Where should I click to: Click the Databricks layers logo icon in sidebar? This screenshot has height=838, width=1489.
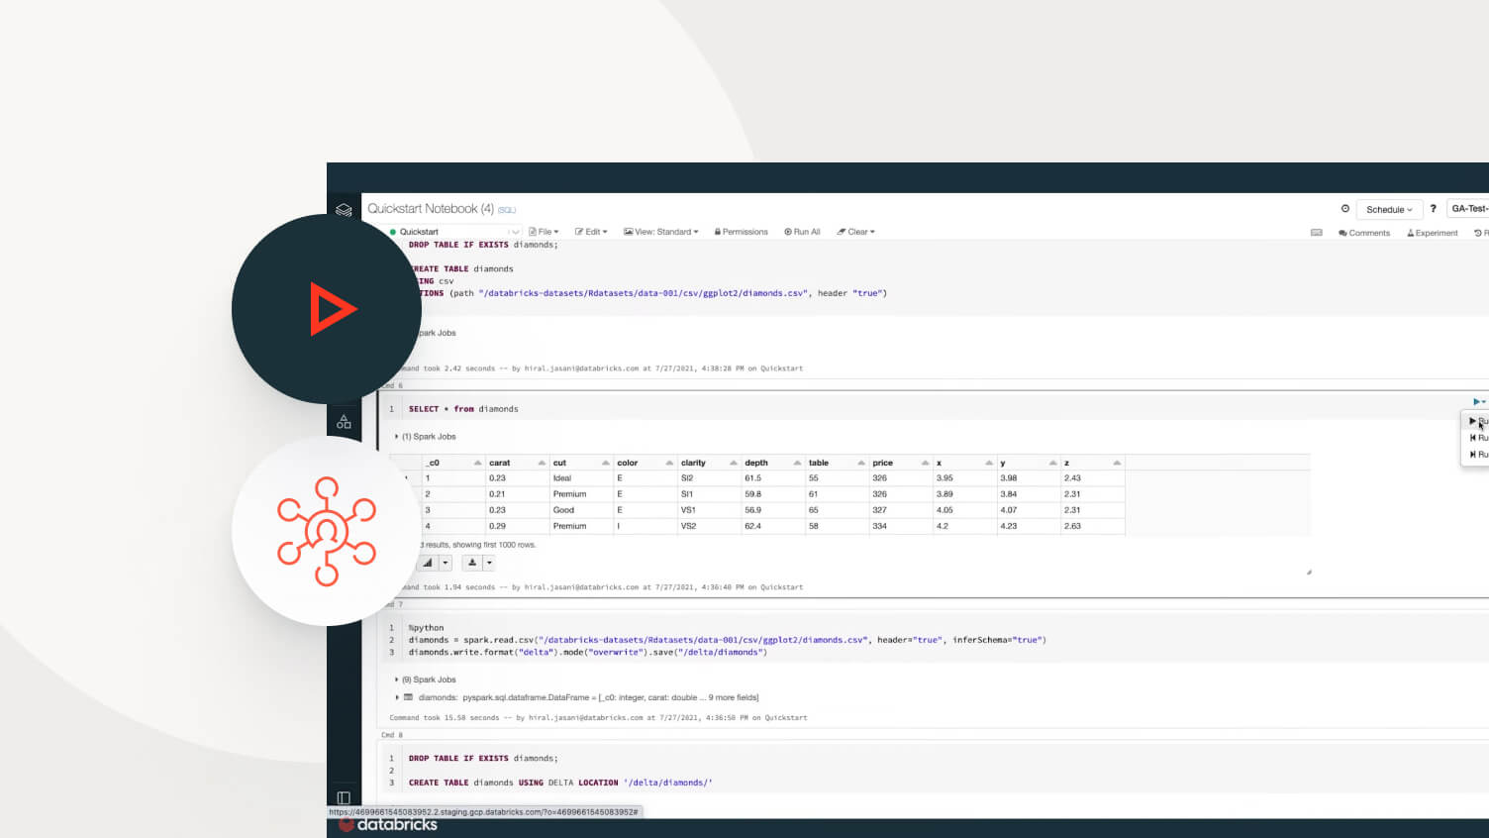pos(344,210)
